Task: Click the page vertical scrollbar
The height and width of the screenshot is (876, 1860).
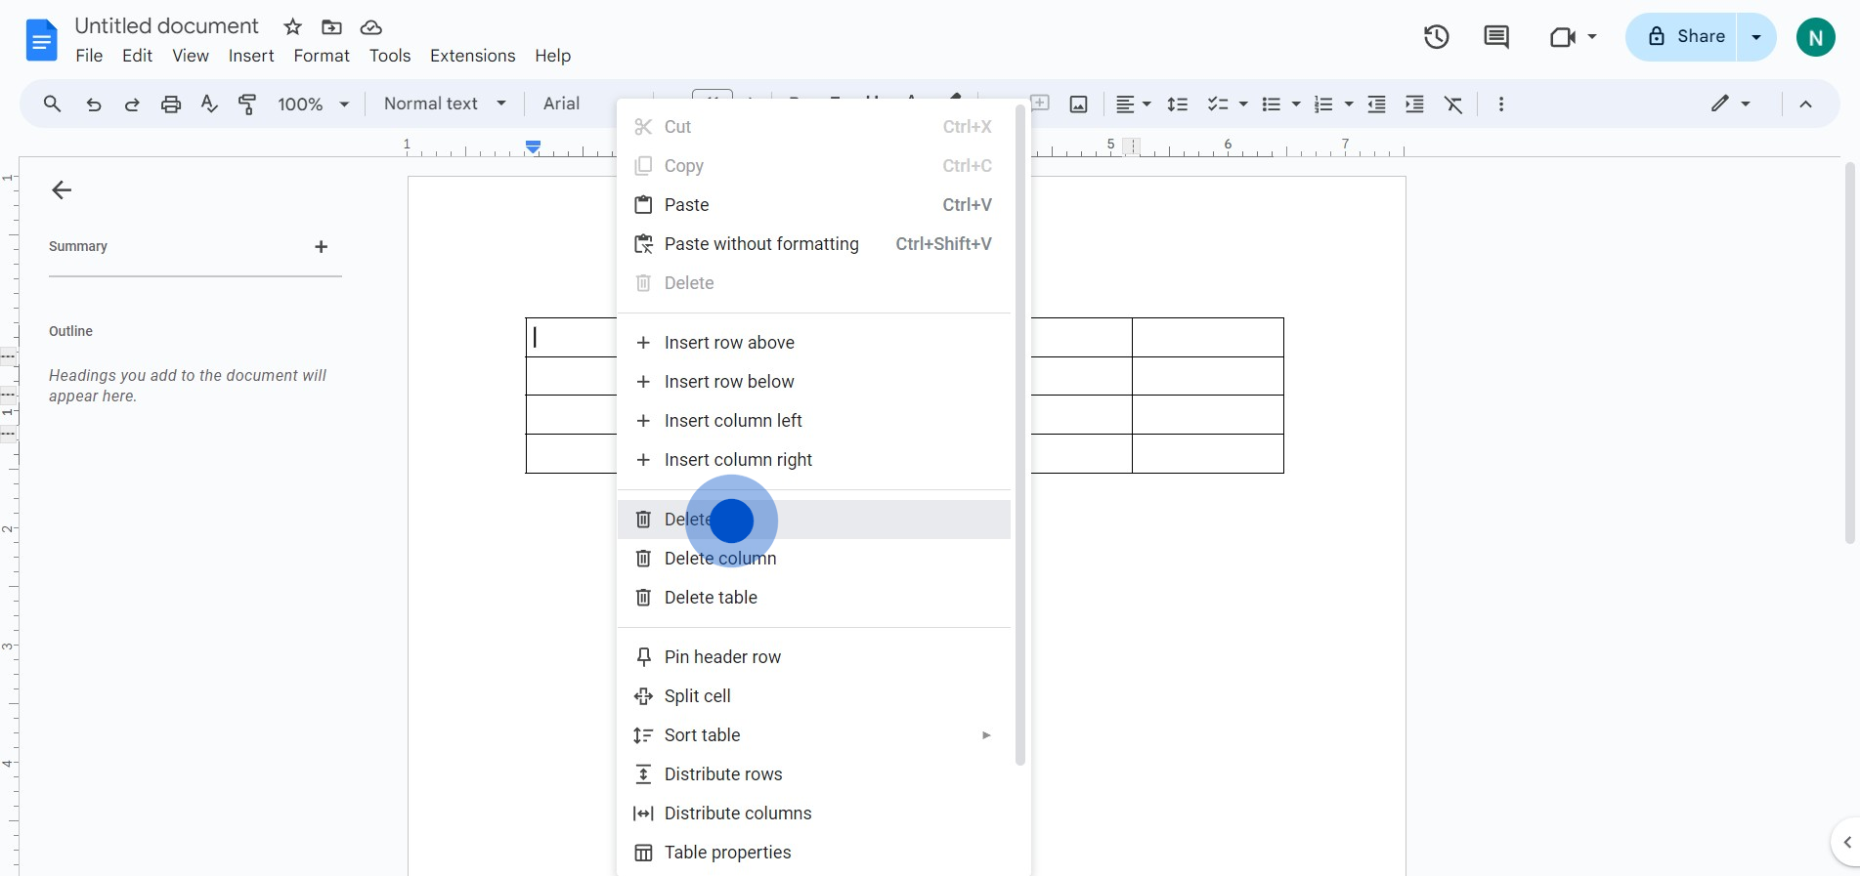Action: (1849, 353)
